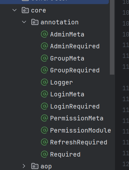Expand the aop folder chevron
The width and height of the screenshot is (129, 170).
[x=24, y=166]
